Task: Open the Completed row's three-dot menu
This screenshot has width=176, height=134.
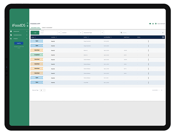Action: (x=148, y=55)
